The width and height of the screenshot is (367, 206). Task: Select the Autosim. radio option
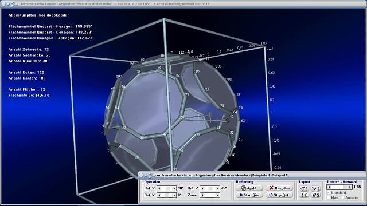click(x=350, y=197)
